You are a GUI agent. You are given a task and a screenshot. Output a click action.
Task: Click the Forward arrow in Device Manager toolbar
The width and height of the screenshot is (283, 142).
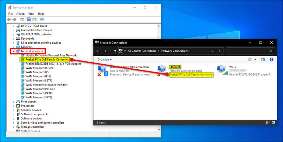click(x=15, y=19)
